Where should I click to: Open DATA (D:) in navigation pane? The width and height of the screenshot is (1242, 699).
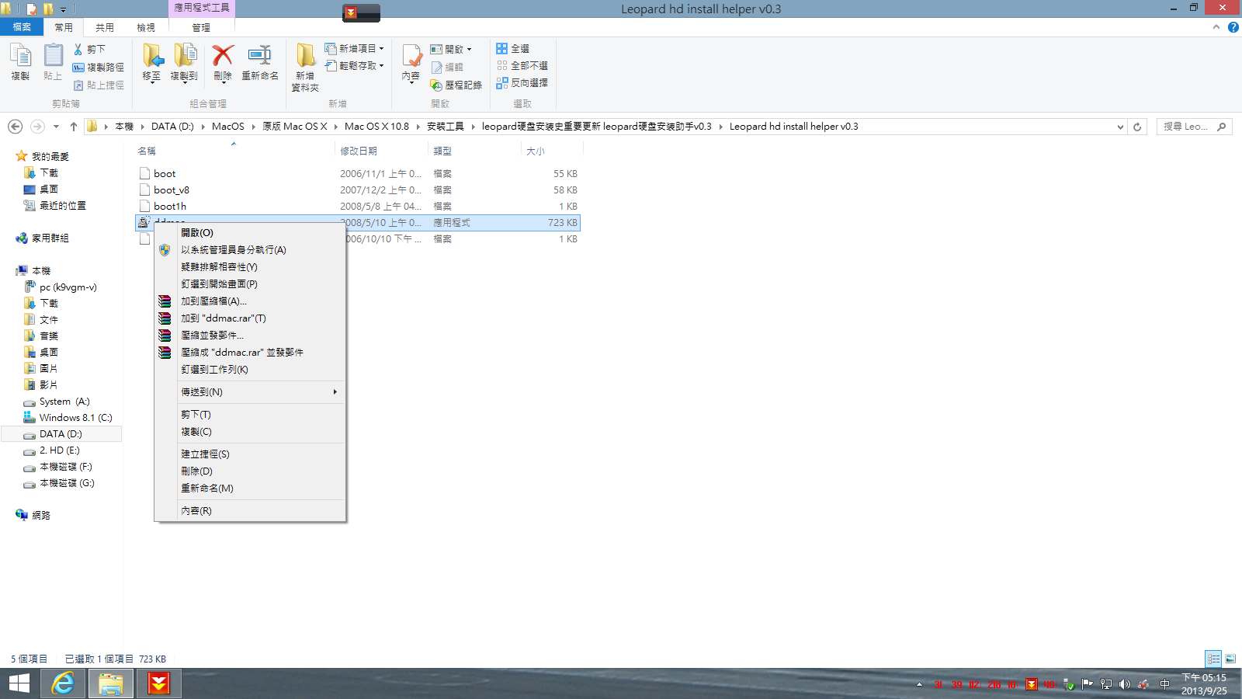61,434
